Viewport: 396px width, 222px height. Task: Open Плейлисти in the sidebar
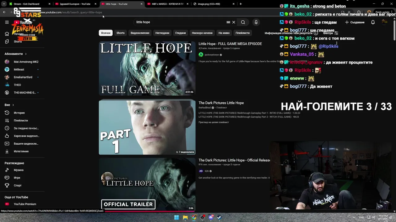pos(21,121)
